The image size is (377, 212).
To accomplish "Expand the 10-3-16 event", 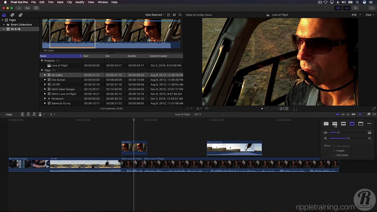I will coord(4,29).
